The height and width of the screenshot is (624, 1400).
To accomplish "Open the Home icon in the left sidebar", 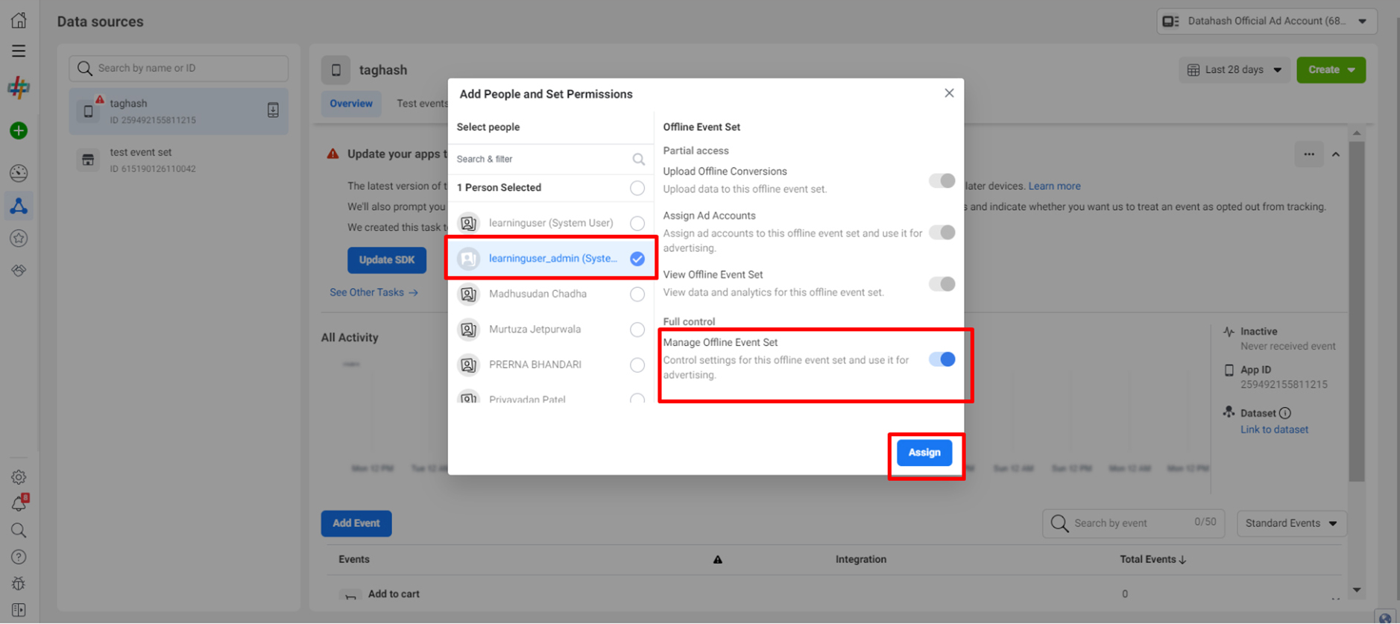I will (19, 20).
